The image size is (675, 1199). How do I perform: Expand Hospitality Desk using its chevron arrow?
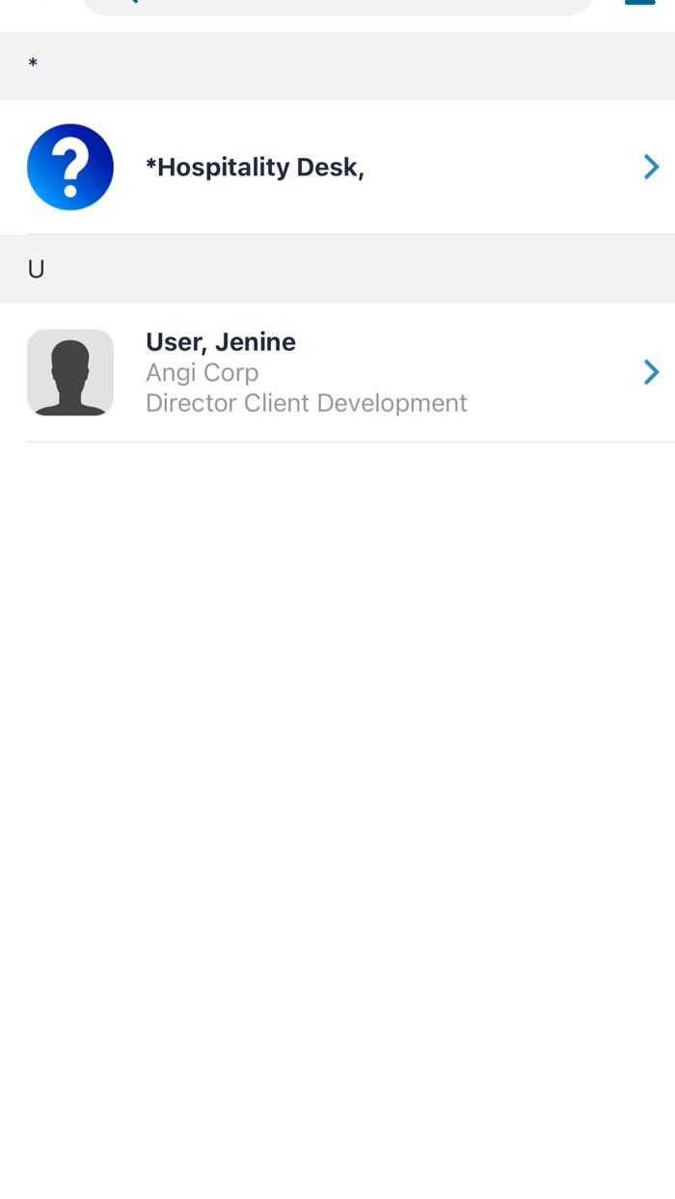pos(651,168)
